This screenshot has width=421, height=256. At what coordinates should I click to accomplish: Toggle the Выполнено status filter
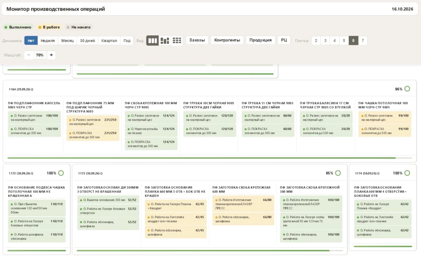click(x=18, y=27)
